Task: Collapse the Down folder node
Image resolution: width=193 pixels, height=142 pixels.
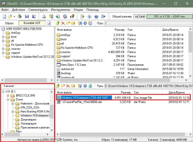Action: (x=8, y=99)
